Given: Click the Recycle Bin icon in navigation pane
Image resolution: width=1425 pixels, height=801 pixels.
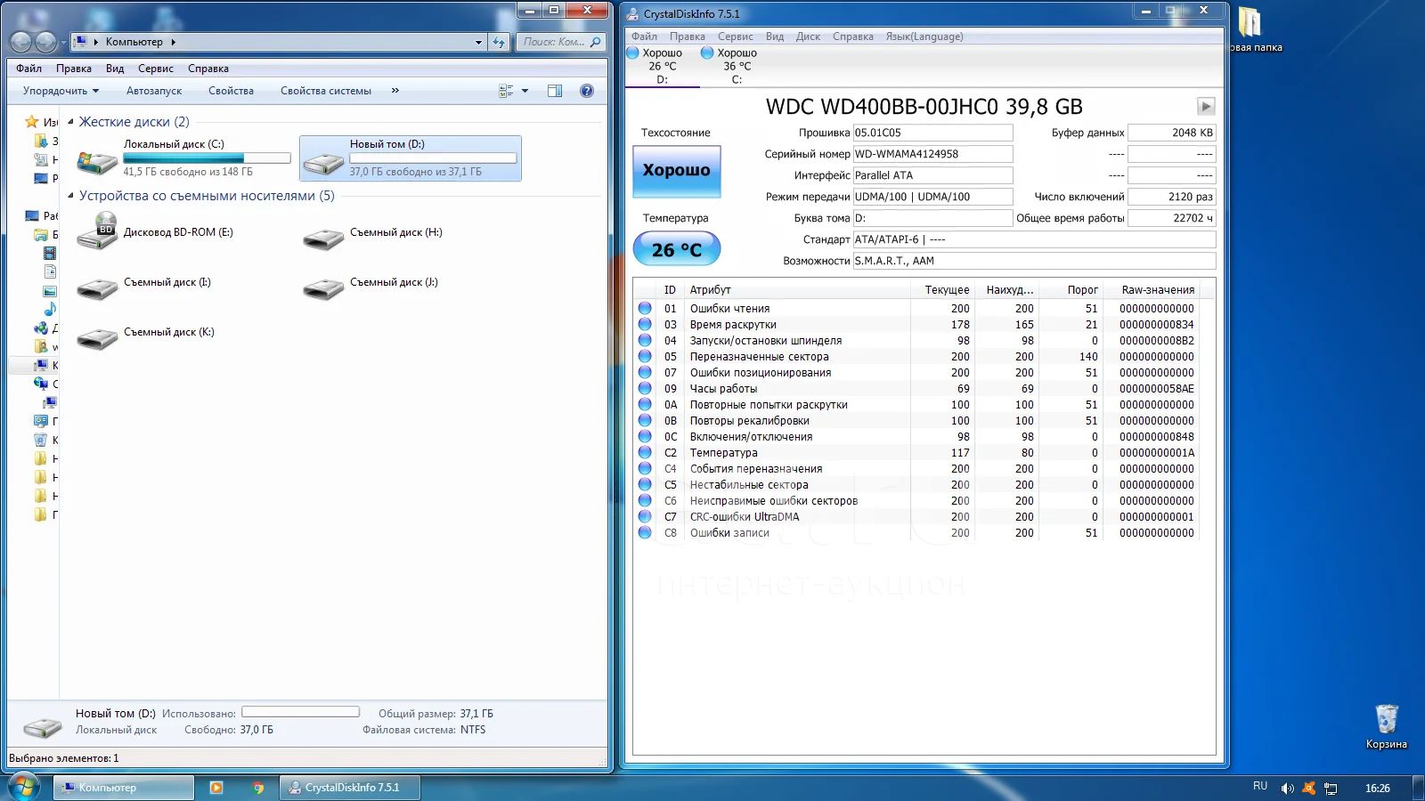Looking at the screenshot, I should [41, 440].
